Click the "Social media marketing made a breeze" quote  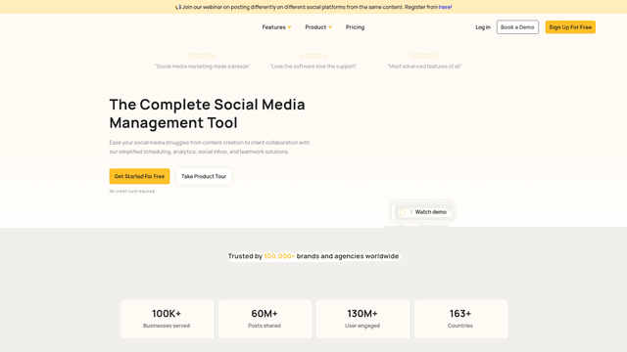203,66
